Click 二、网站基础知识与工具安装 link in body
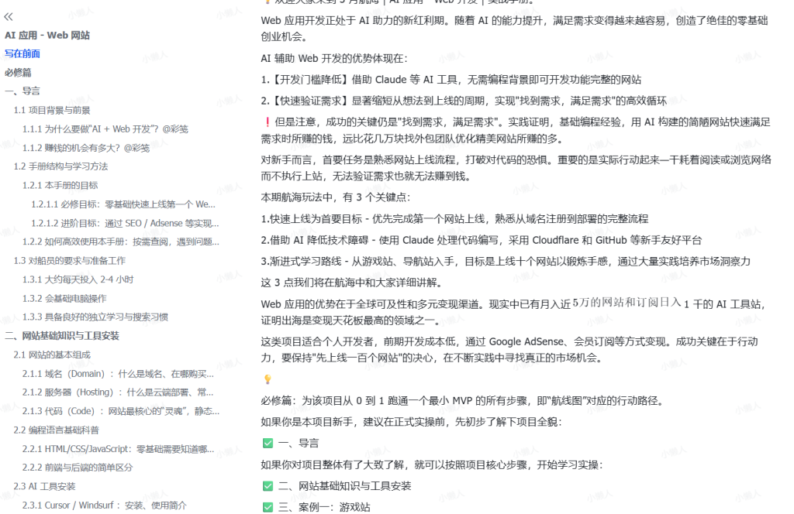Screen dimensions: 794x514 tap(345, 486)
